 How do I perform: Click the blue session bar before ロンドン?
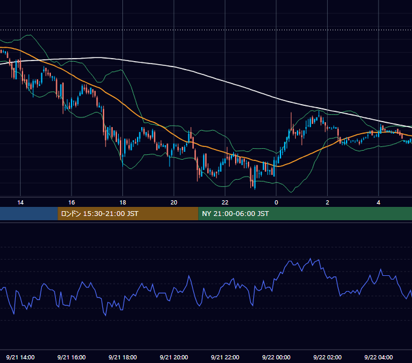(29, 214)
